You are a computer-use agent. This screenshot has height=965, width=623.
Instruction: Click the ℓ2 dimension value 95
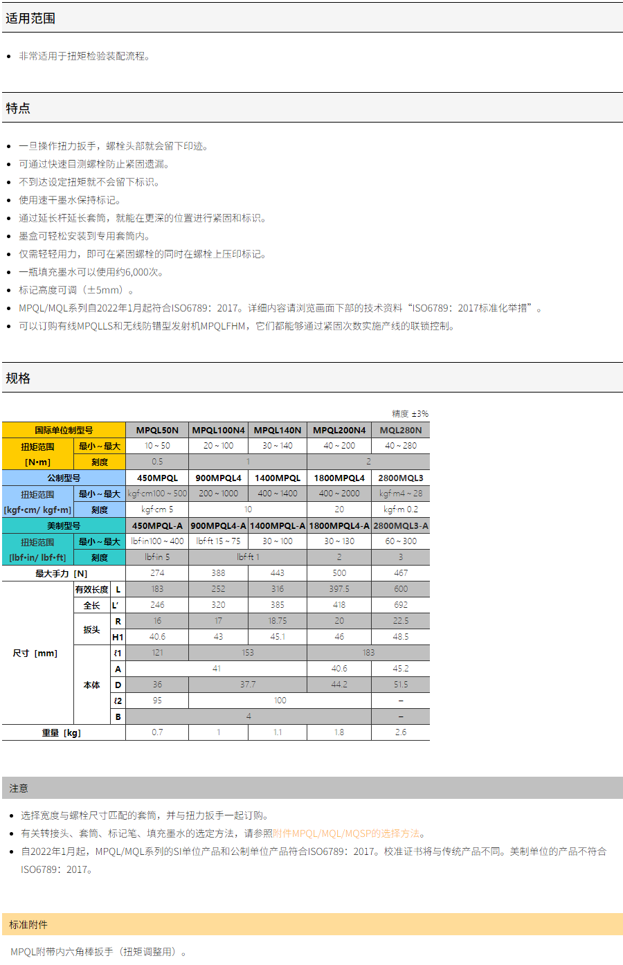tap(157, 701)
